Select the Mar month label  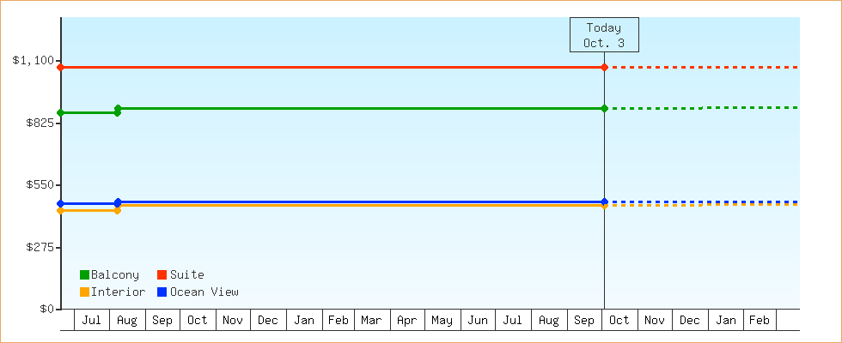pyautogui.click(x=371, y=321)
